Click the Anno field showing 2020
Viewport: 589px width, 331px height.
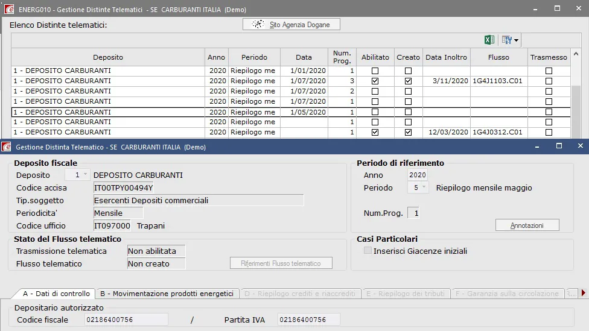418,175
